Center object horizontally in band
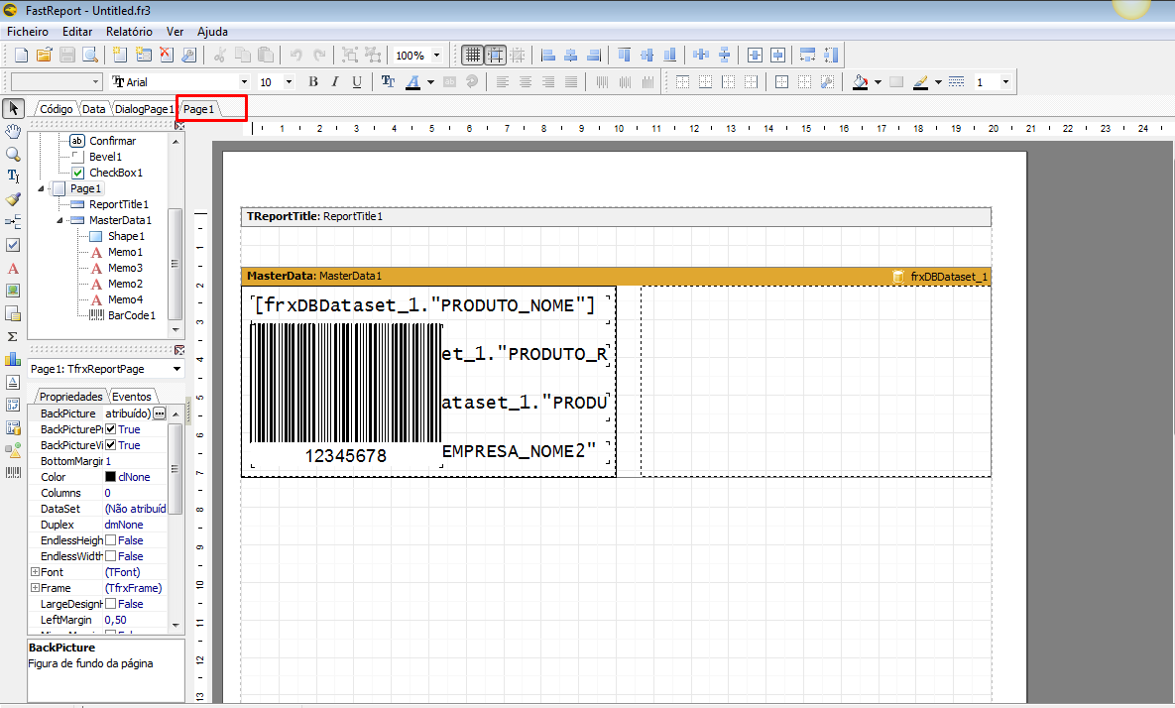 (x=755, y=55)
